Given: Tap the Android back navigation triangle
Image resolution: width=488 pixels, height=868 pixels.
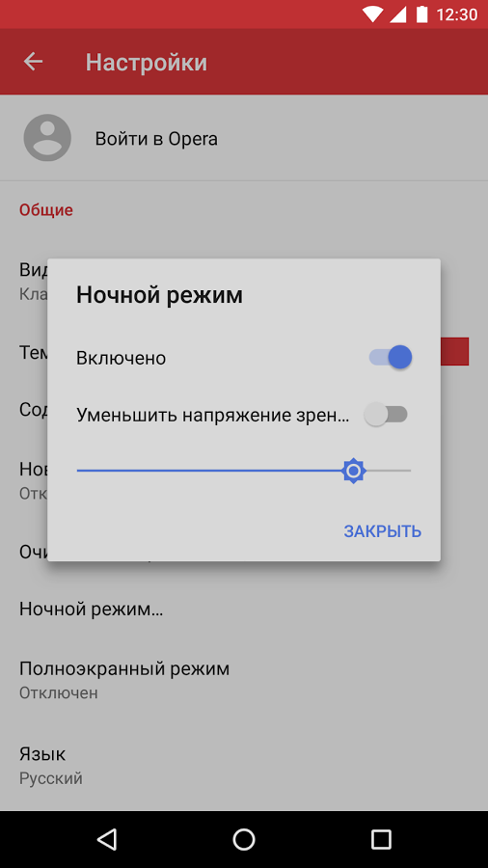Looking at the screenshot, I should click(106, 839).
